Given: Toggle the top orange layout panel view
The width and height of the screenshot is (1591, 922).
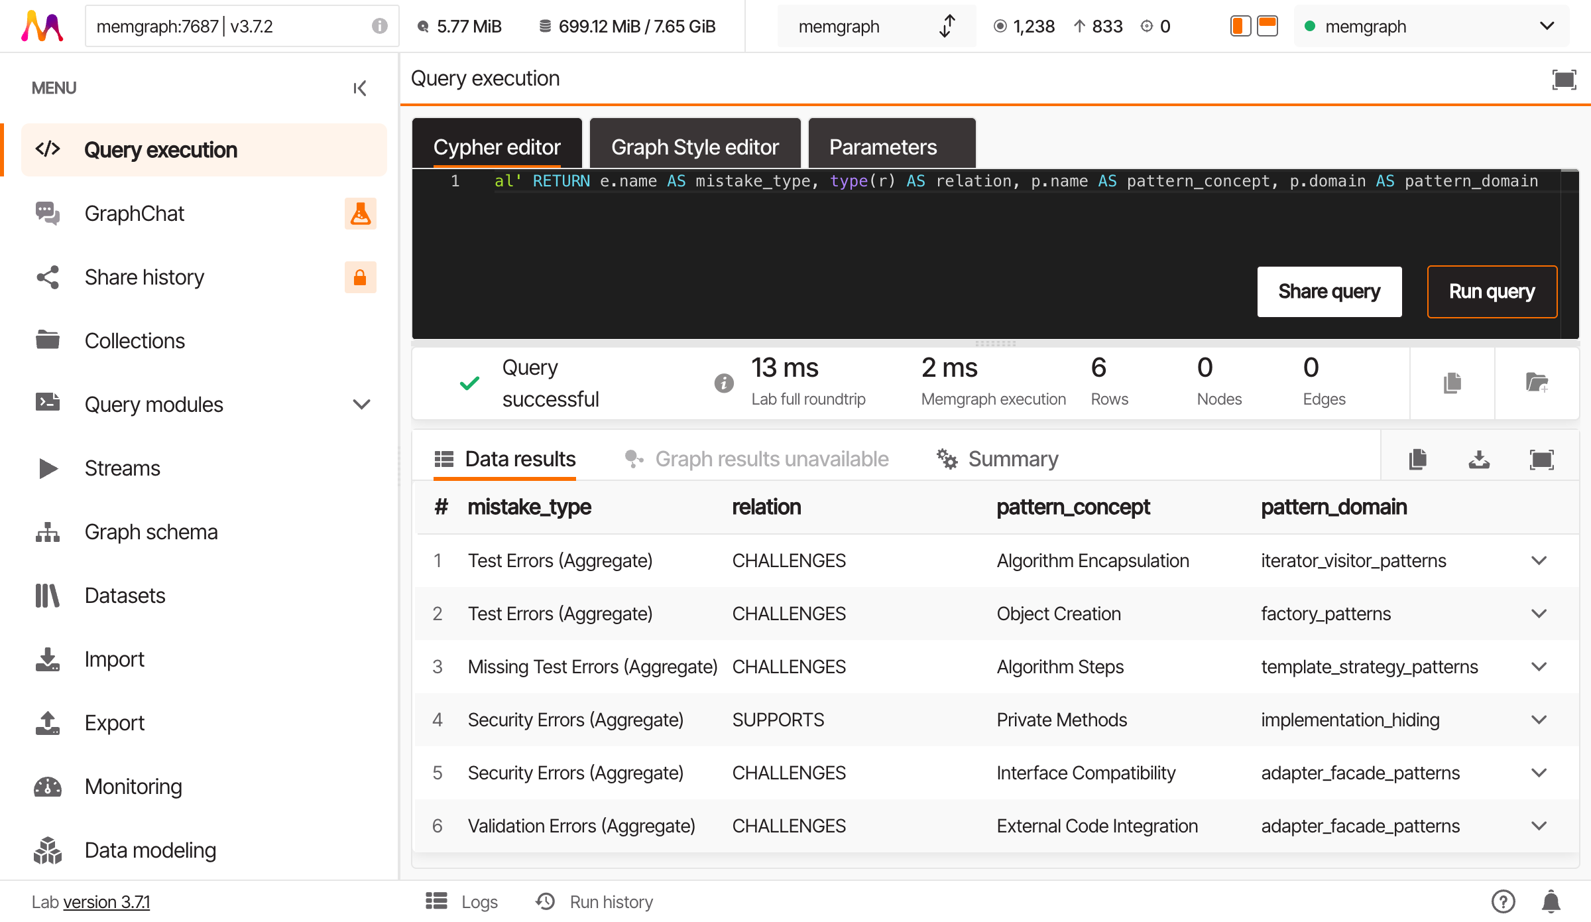Looking at the screenshot, I should click(x=1267, y=26).
